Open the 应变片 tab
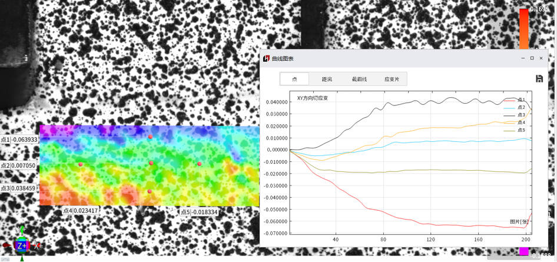 392,79
